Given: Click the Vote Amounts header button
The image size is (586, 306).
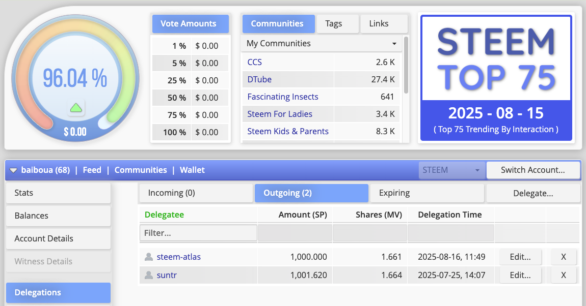Looking at the screenshot, I should click(190, 24).
